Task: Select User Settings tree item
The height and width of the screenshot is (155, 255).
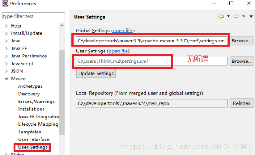Action: (x=33, y=147)
